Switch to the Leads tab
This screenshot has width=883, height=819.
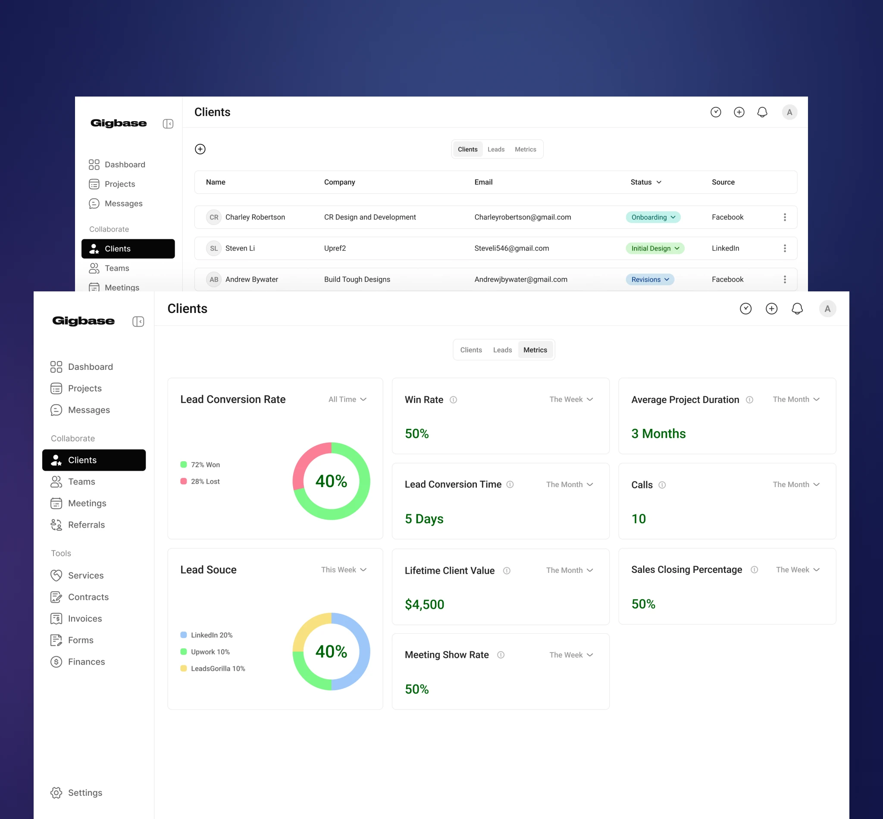pyautogui.click(x=502, y=350)
